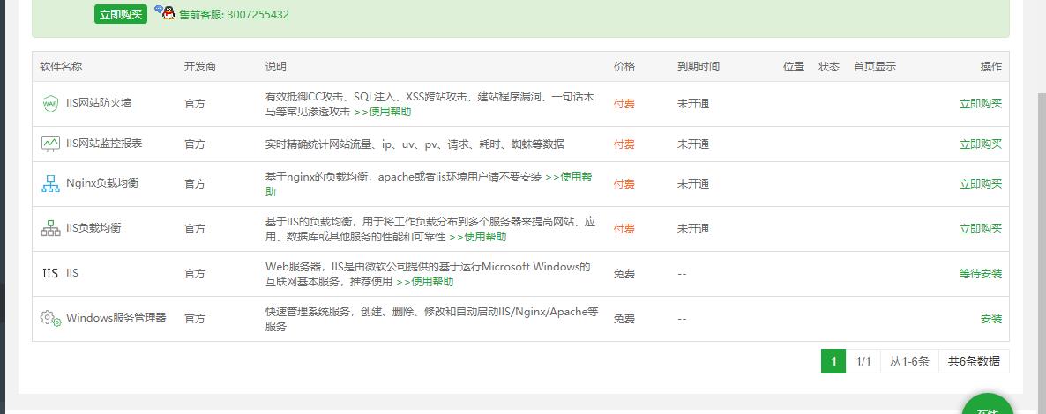
Task: Click the 说明 column header
Action: 276,67
